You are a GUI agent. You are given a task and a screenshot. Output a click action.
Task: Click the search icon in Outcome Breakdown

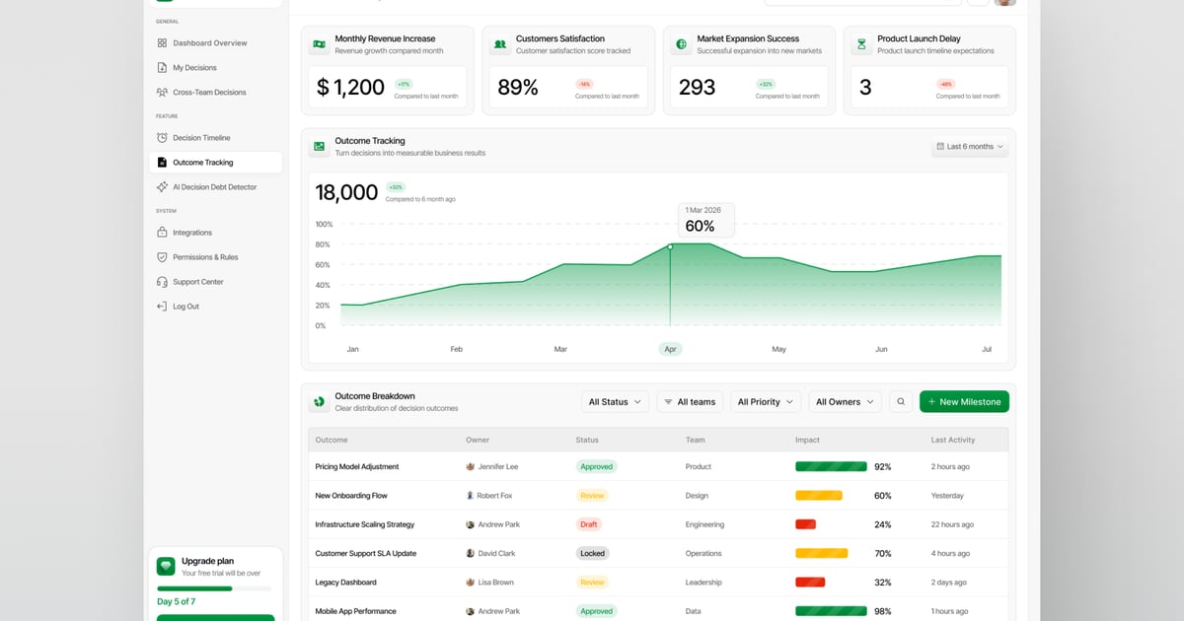click(900, 402)
